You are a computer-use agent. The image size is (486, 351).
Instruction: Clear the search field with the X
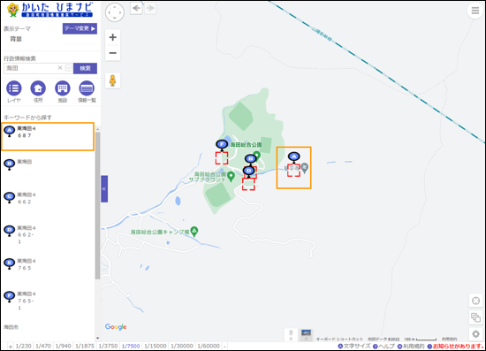pos(60,68)
